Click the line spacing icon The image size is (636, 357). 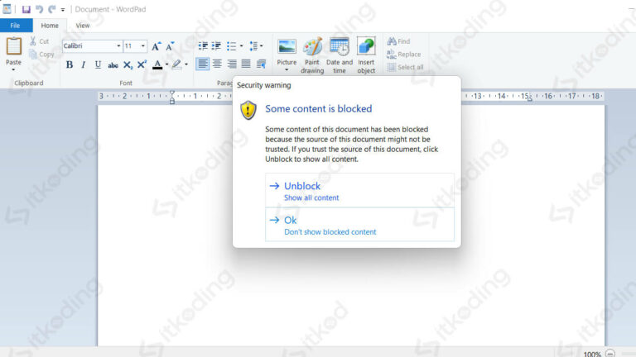(x=253, y=46)
